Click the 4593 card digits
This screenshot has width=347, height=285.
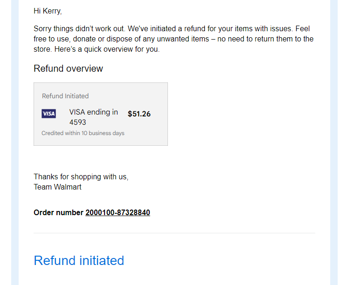tap(78, 122)
